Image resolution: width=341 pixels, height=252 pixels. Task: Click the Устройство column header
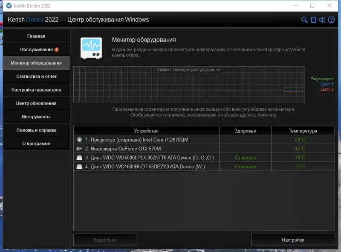click(146, 131)
